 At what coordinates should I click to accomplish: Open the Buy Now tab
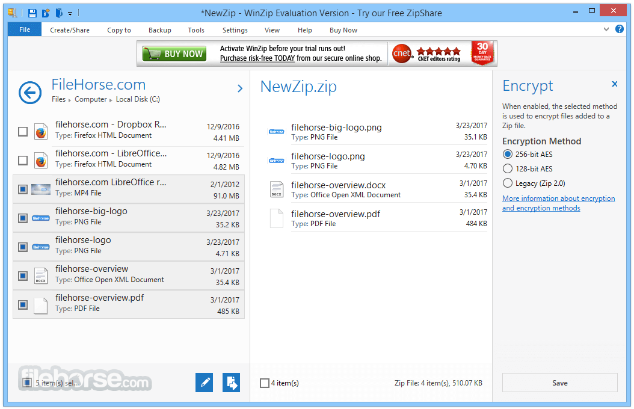tap(343, 30)
